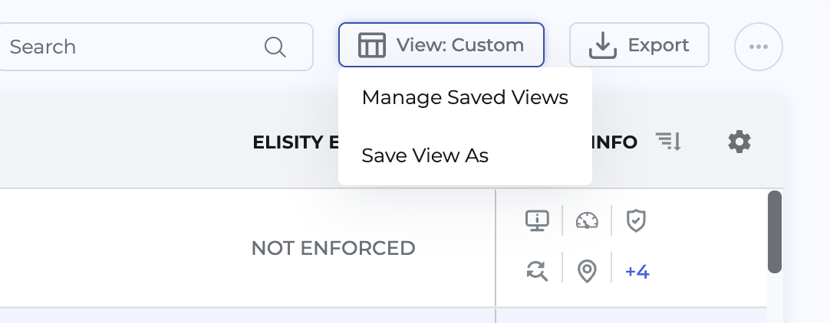Click the monitor info icon in the row
The height and width of the screenshot is (323, 830).
click(x=536, y=220)
